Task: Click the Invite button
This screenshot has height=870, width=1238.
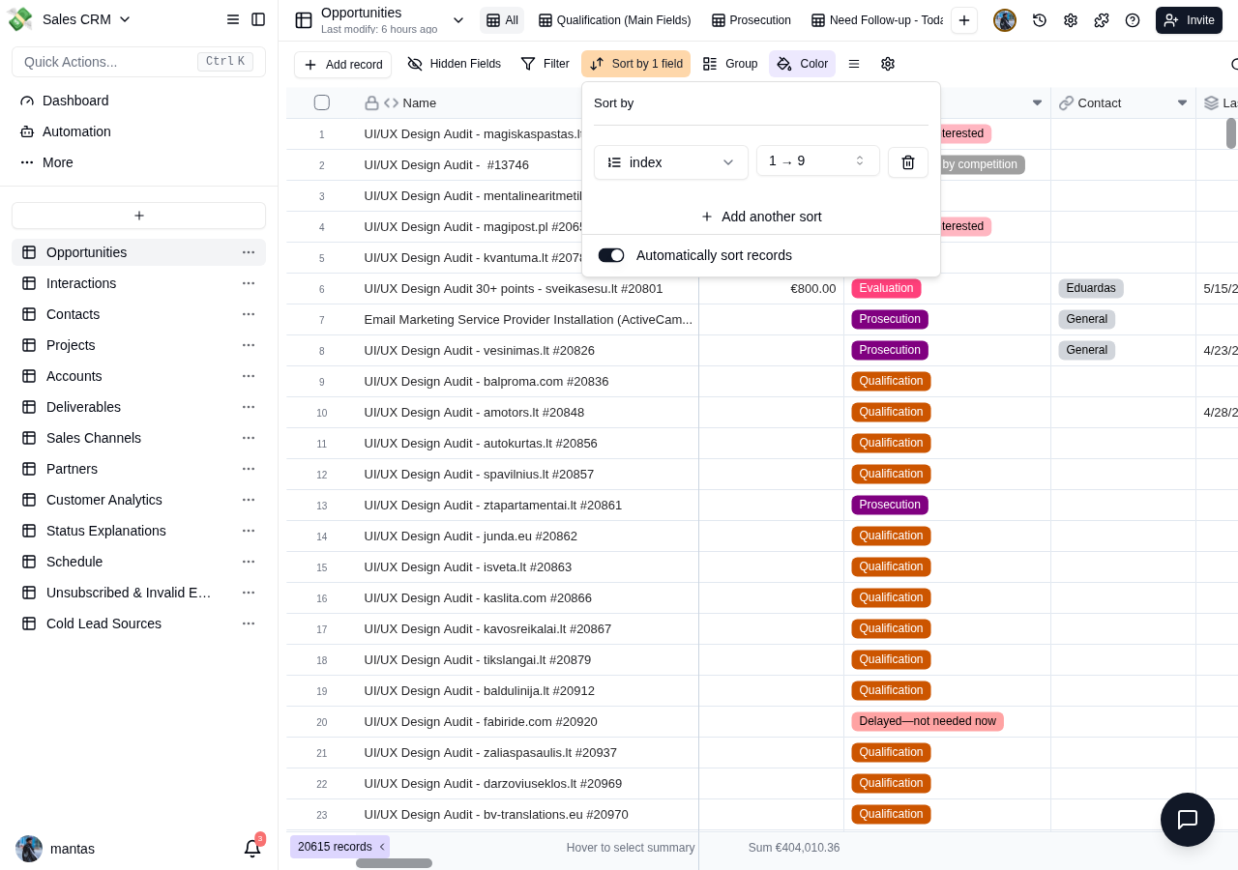Action: pos(1189,20)
